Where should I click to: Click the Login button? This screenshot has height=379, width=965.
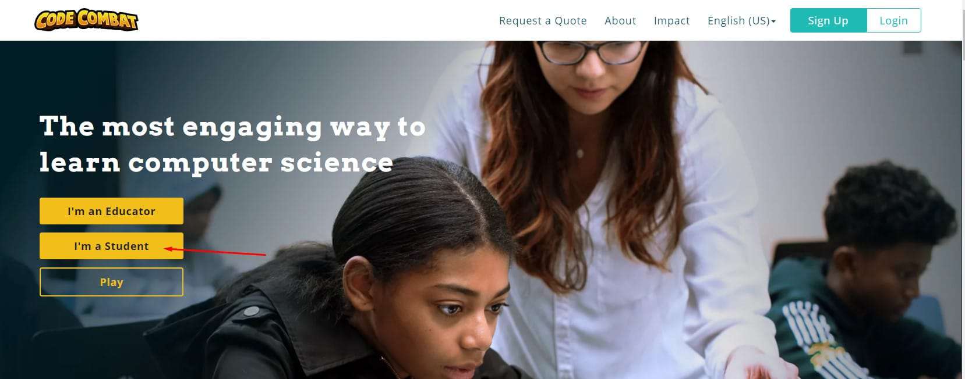(x=894, y=20)
